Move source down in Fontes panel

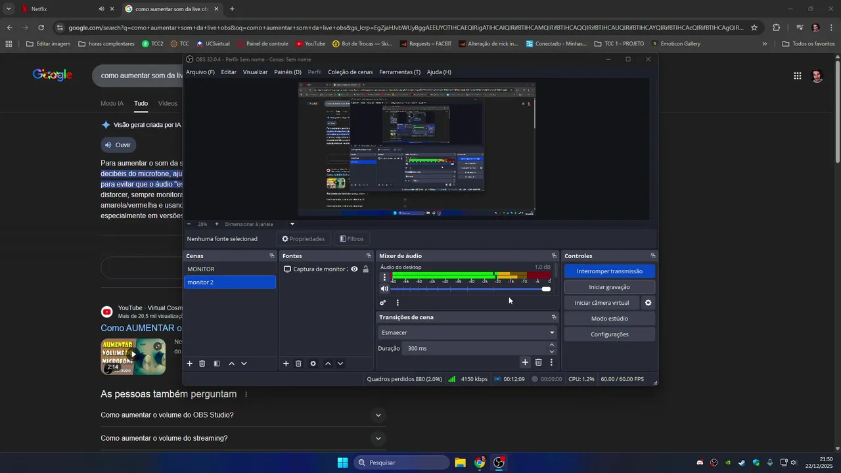[x=340, y=363]
